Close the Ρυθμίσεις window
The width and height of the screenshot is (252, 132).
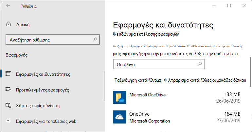pos(244,6)
